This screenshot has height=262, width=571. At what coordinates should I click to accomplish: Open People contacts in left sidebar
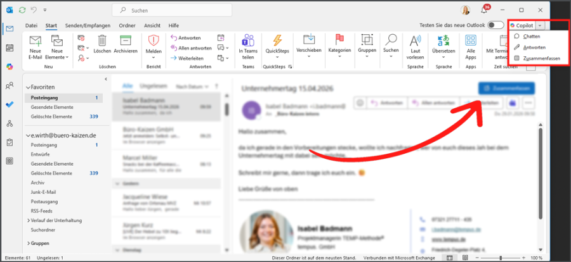(10, 86)
